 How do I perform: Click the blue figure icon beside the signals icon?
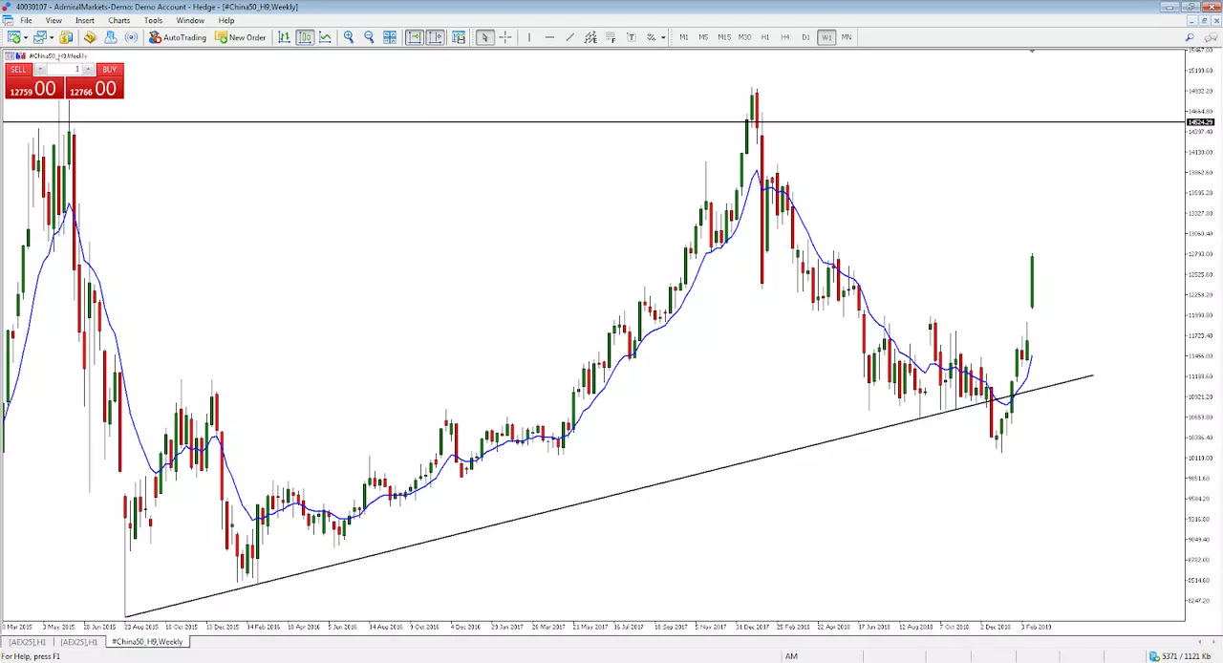pos(111,37)
